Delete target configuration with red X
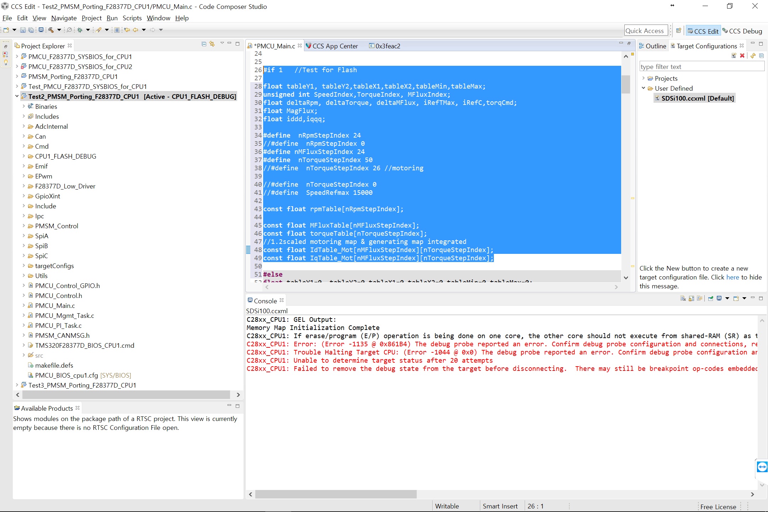 tap(742, 55)
